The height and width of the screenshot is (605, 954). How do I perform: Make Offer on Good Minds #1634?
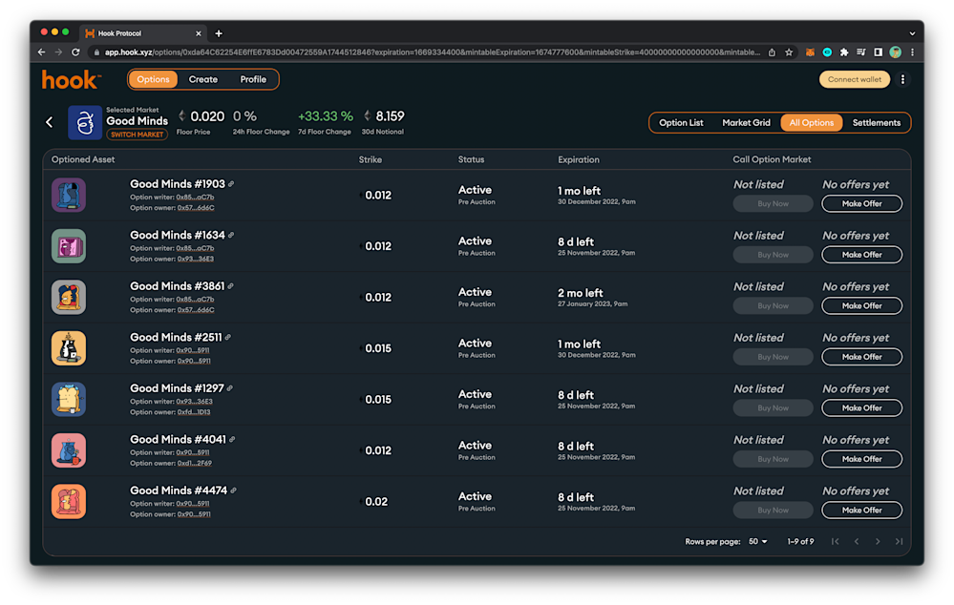click(x=861, y=255)
